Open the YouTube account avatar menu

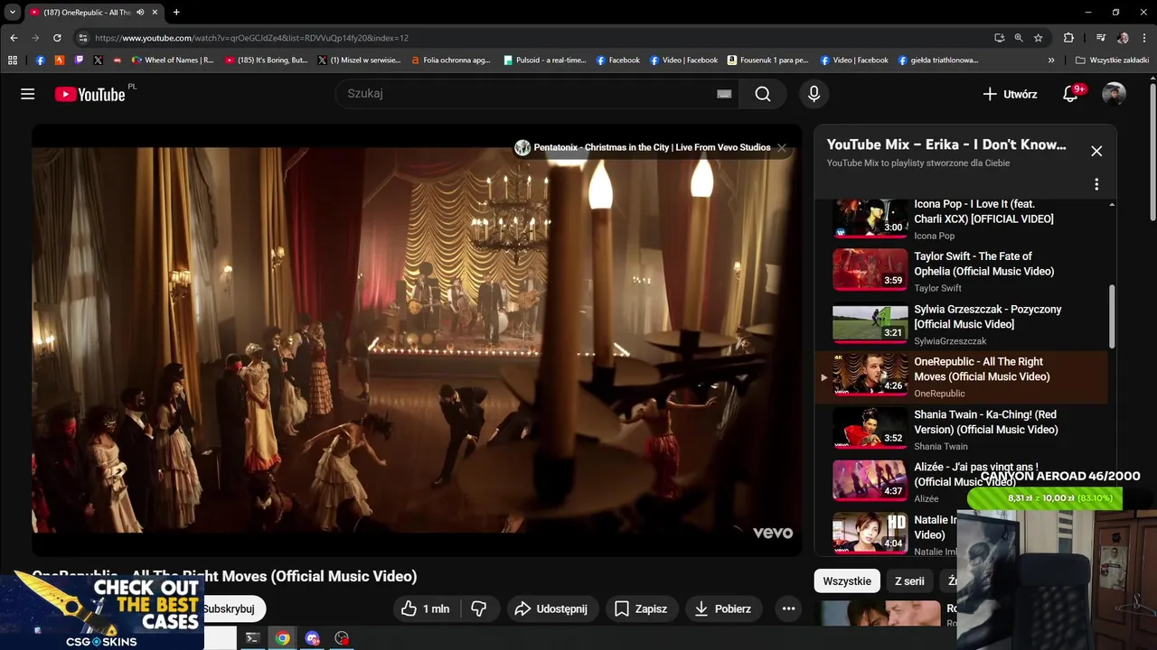coord(1115,94)
